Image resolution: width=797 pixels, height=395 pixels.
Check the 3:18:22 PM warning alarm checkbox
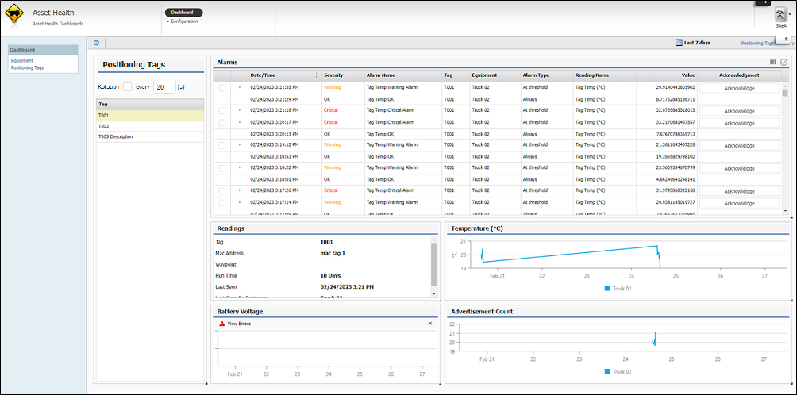point(222,167)
